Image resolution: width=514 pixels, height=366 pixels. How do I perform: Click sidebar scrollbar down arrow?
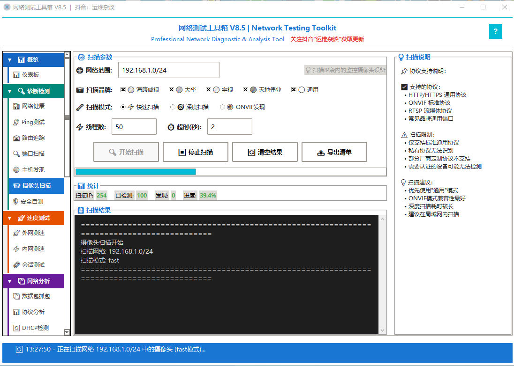point(67,332)
